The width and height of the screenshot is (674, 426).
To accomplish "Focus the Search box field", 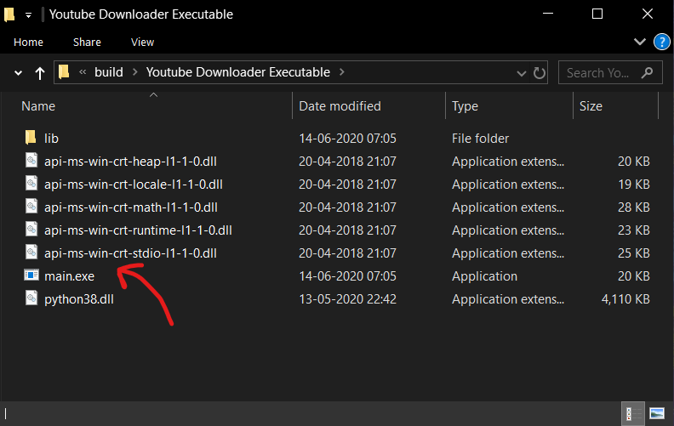I will tap(610, 72).
